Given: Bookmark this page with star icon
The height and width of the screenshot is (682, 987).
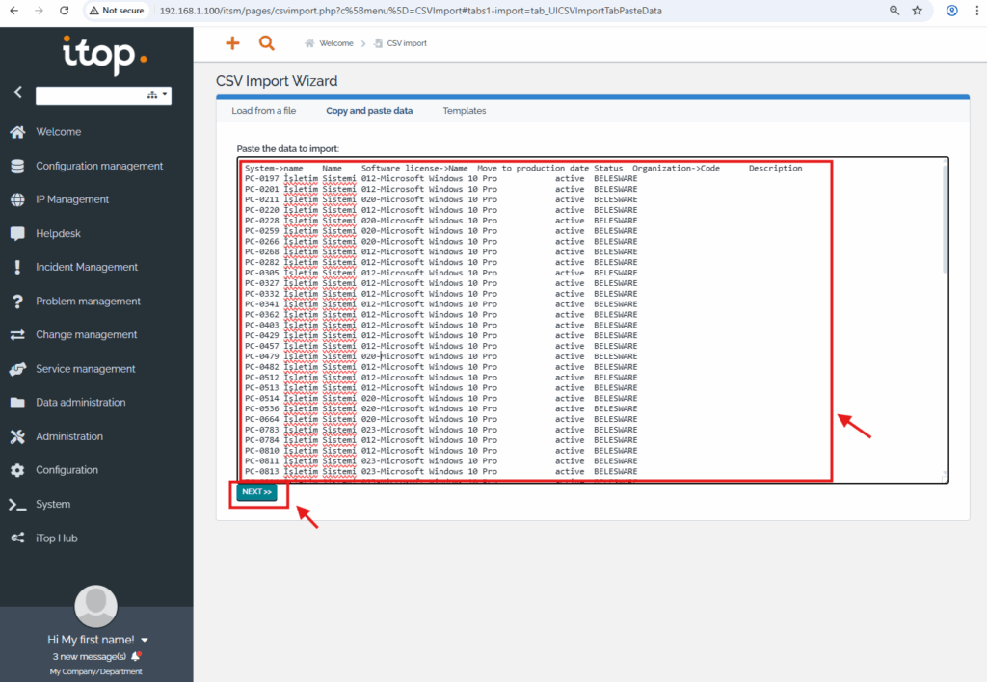Looking at the screenshot, I should tap(917, 11).
